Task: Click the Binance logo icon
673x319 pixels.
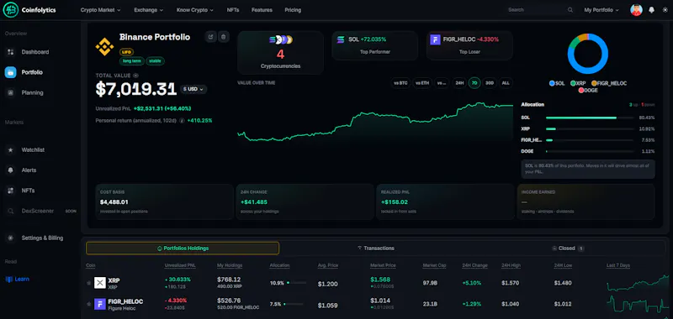Action: [x=104, y=47]
